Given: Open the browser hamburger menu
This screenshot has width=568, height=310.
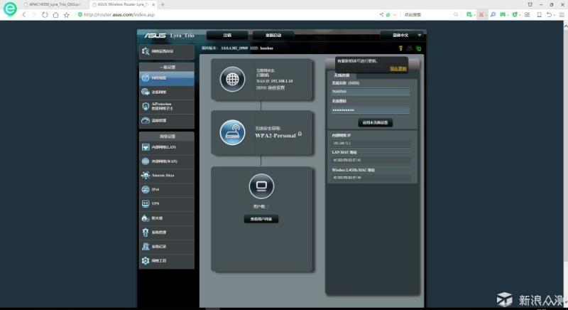Looking at the screenshot, I should 562,14.
